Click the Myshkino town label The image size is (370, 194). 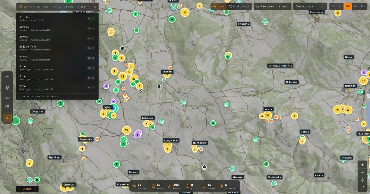pos(55,158)
